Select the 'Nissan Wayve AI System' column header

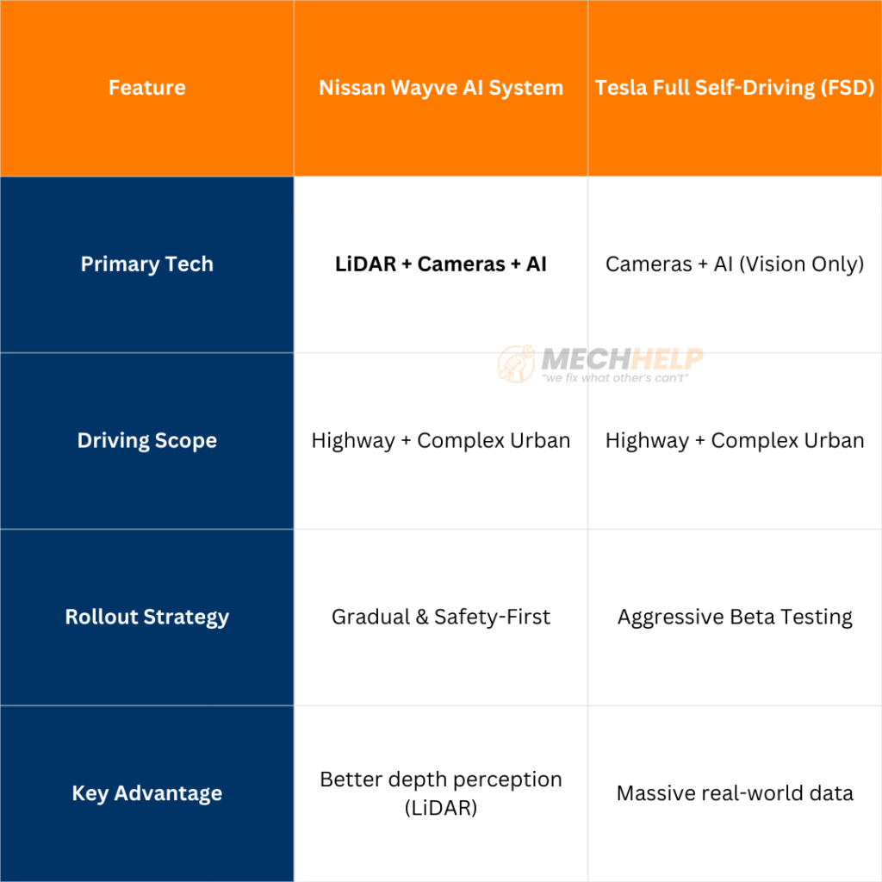[441, 88]
